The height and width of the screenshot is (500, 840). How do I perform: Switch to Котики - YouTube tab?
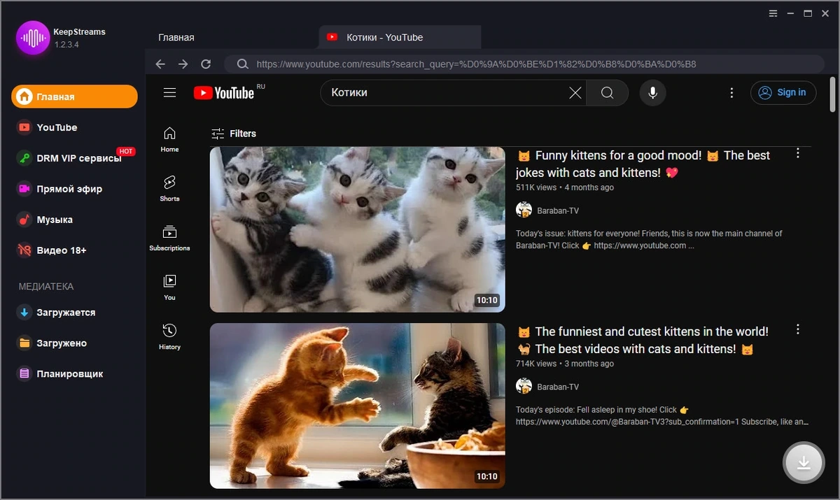pos(400,37)
